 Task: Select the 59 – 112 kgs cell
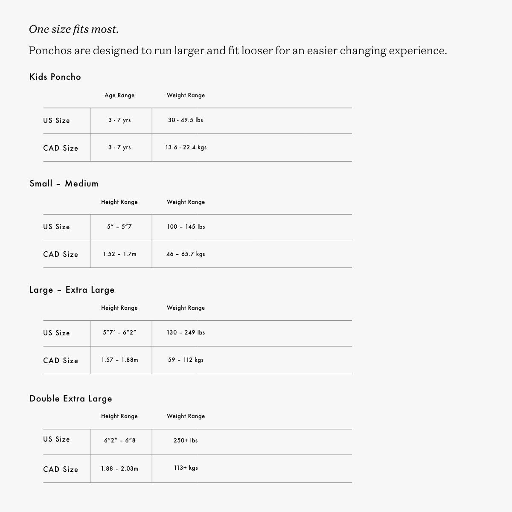[x=186, y=360]
